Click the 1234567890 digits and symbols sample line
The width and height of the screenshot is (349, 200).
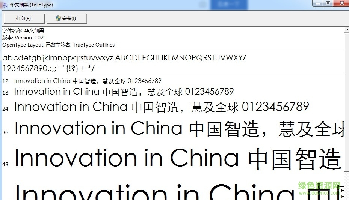[x=51, y=68]
